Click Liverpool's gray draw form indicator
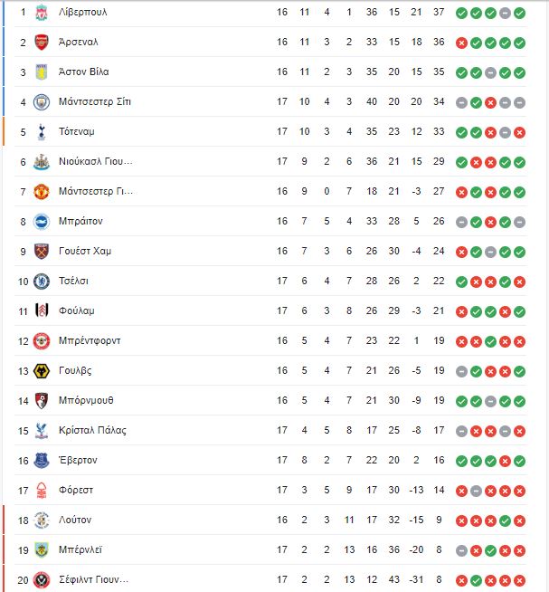549x592 pixels. [x=505, y=14]
